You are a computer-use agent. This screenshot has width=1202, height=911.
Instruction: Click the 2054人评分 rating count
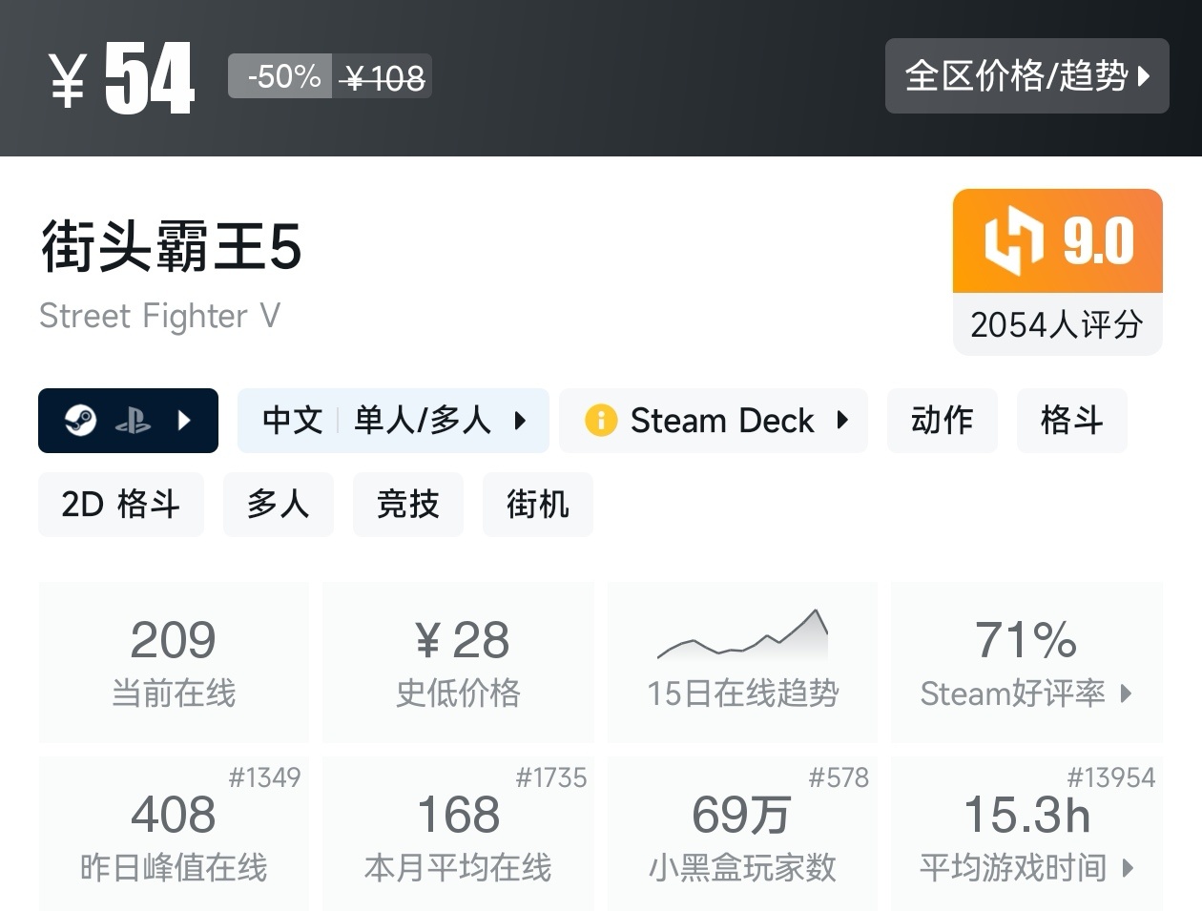[1057, 324]
